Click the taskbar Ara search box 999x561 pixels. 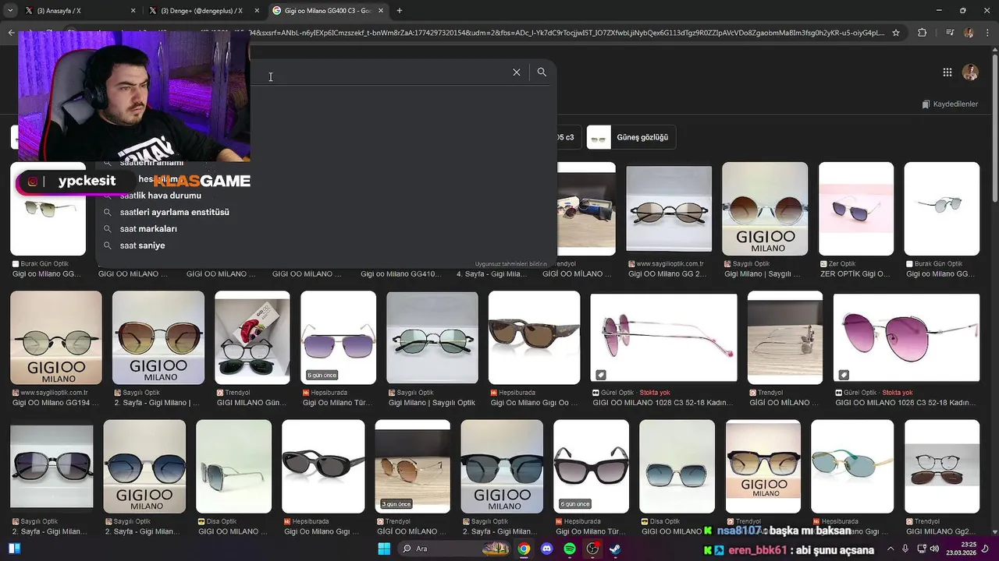456,549
